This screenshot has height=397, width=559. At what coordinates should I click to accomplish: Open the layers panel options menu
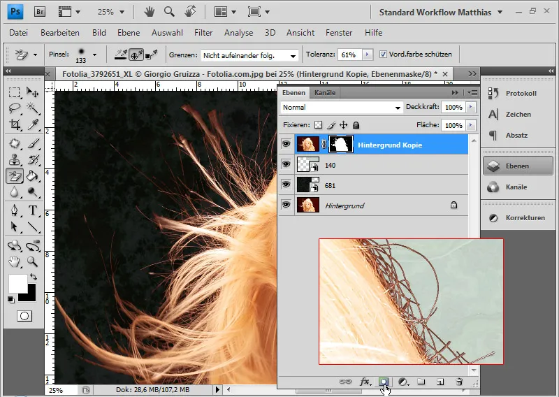tap(472, 93)
